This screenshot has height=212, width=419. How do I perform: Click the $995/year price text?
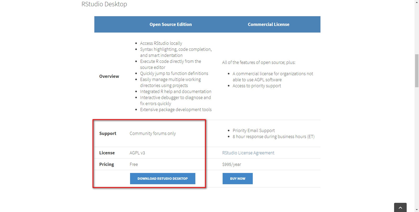[x=232, y=164]
